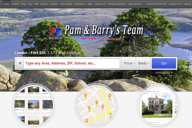Image resolution: width=192 pixels, height=128 pixels.
Task: Go to the Map page
Action: pyautogui.click(x=23, y=4)
